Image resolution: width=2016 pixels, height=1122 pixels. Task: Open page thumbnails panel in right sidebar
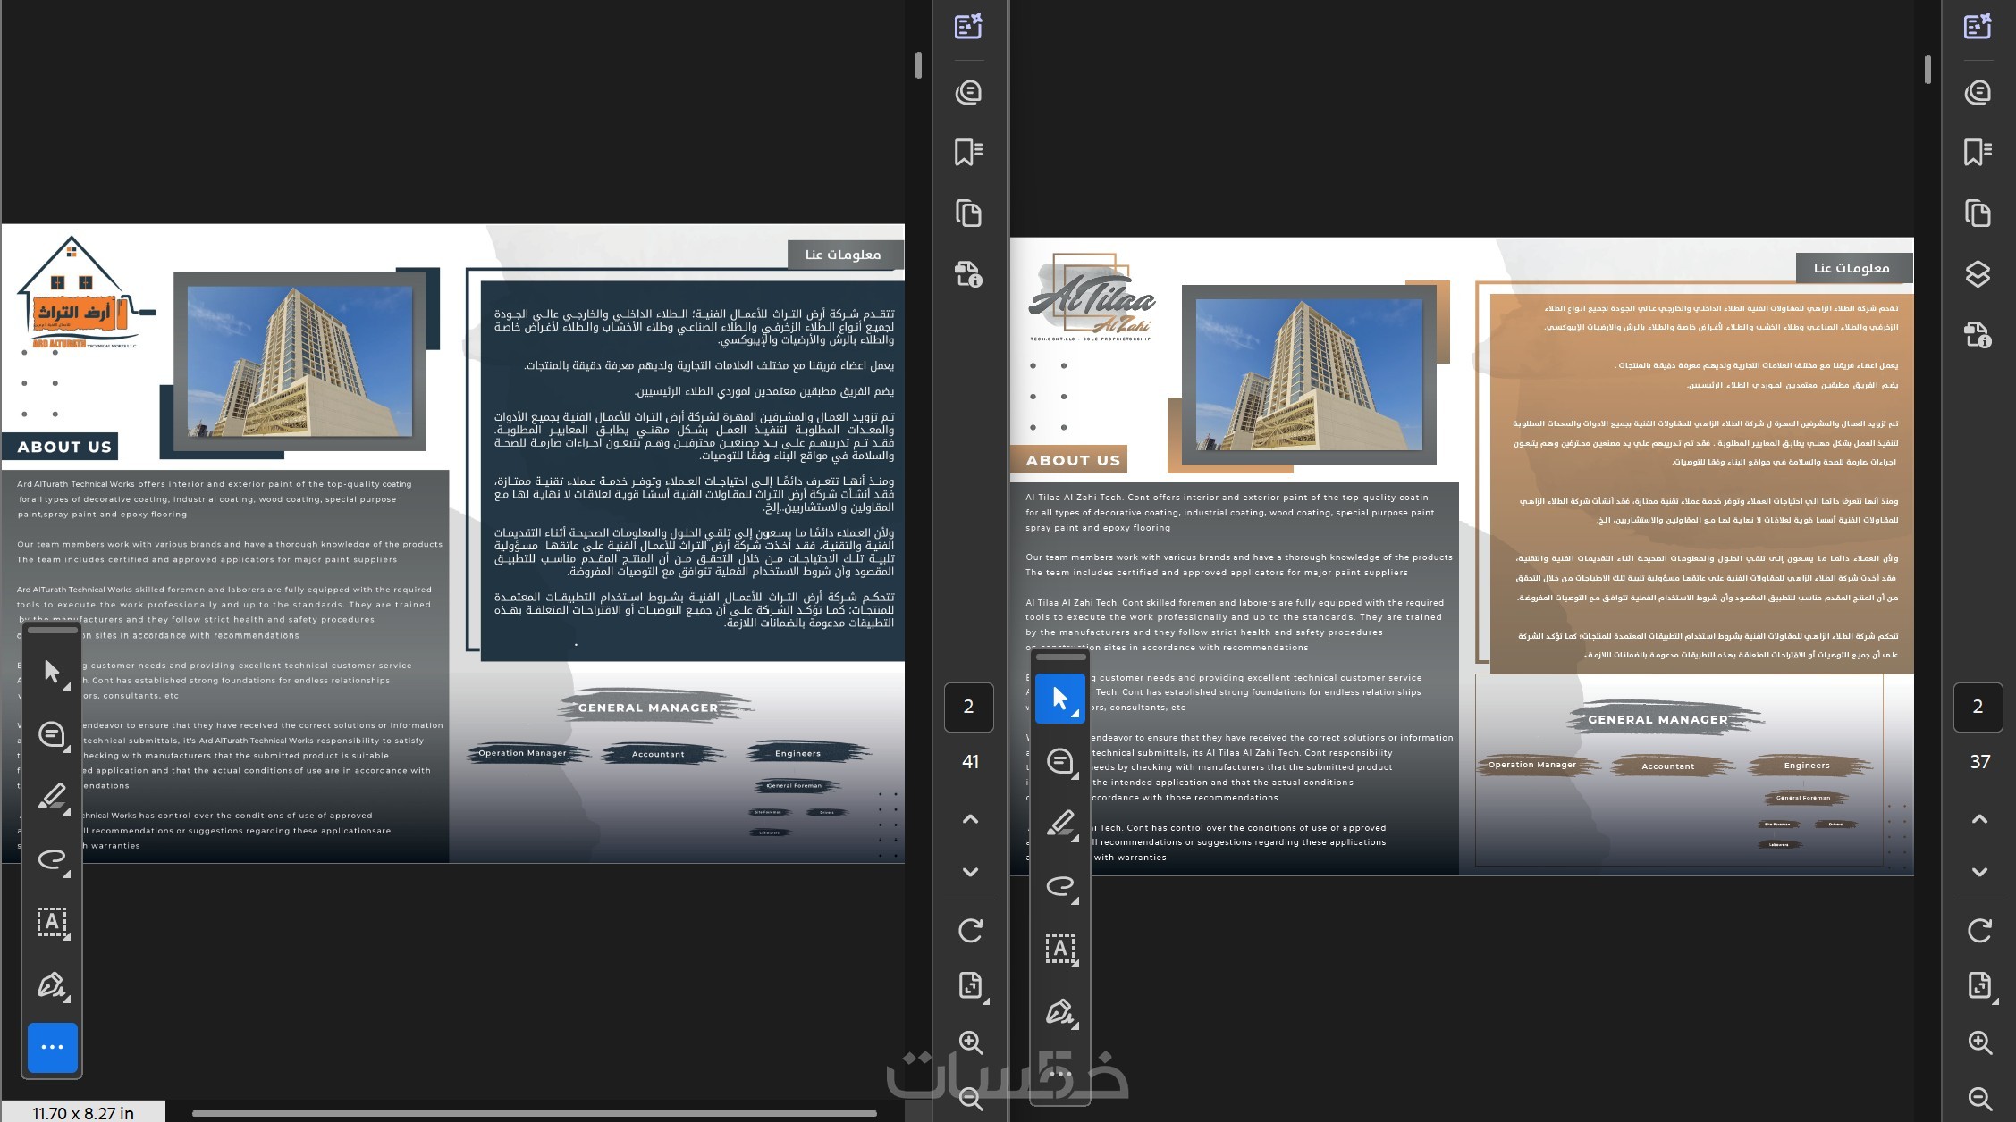(x=1978, y=214)
